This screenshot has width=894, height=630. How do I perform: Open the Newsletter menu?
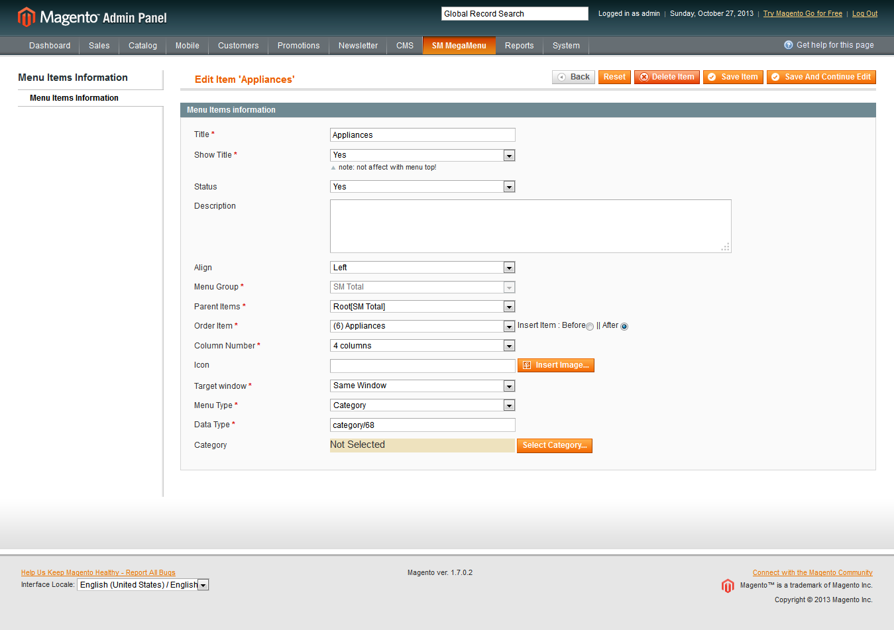coord(359,46)
